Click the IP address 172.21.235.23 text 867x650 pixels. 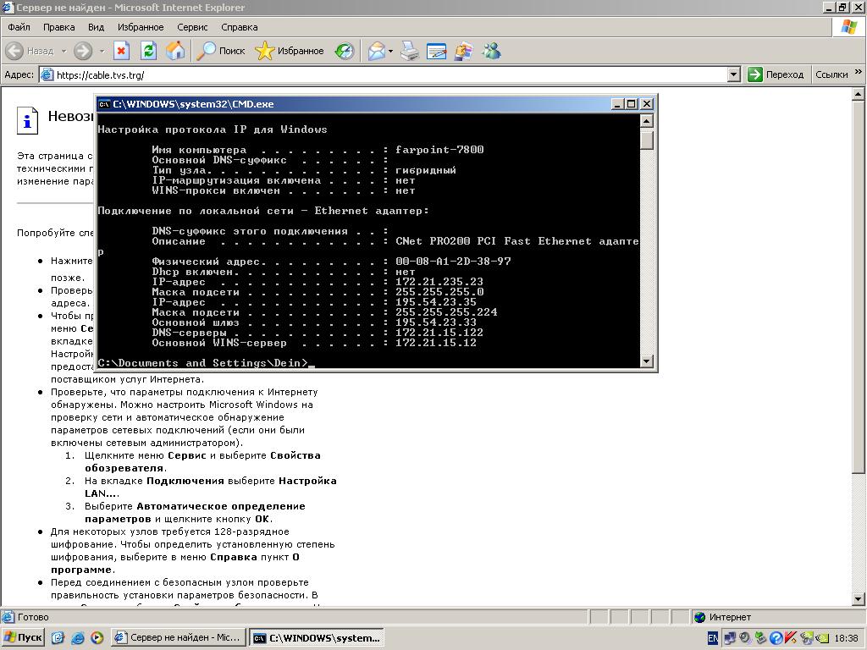point(439,282)
